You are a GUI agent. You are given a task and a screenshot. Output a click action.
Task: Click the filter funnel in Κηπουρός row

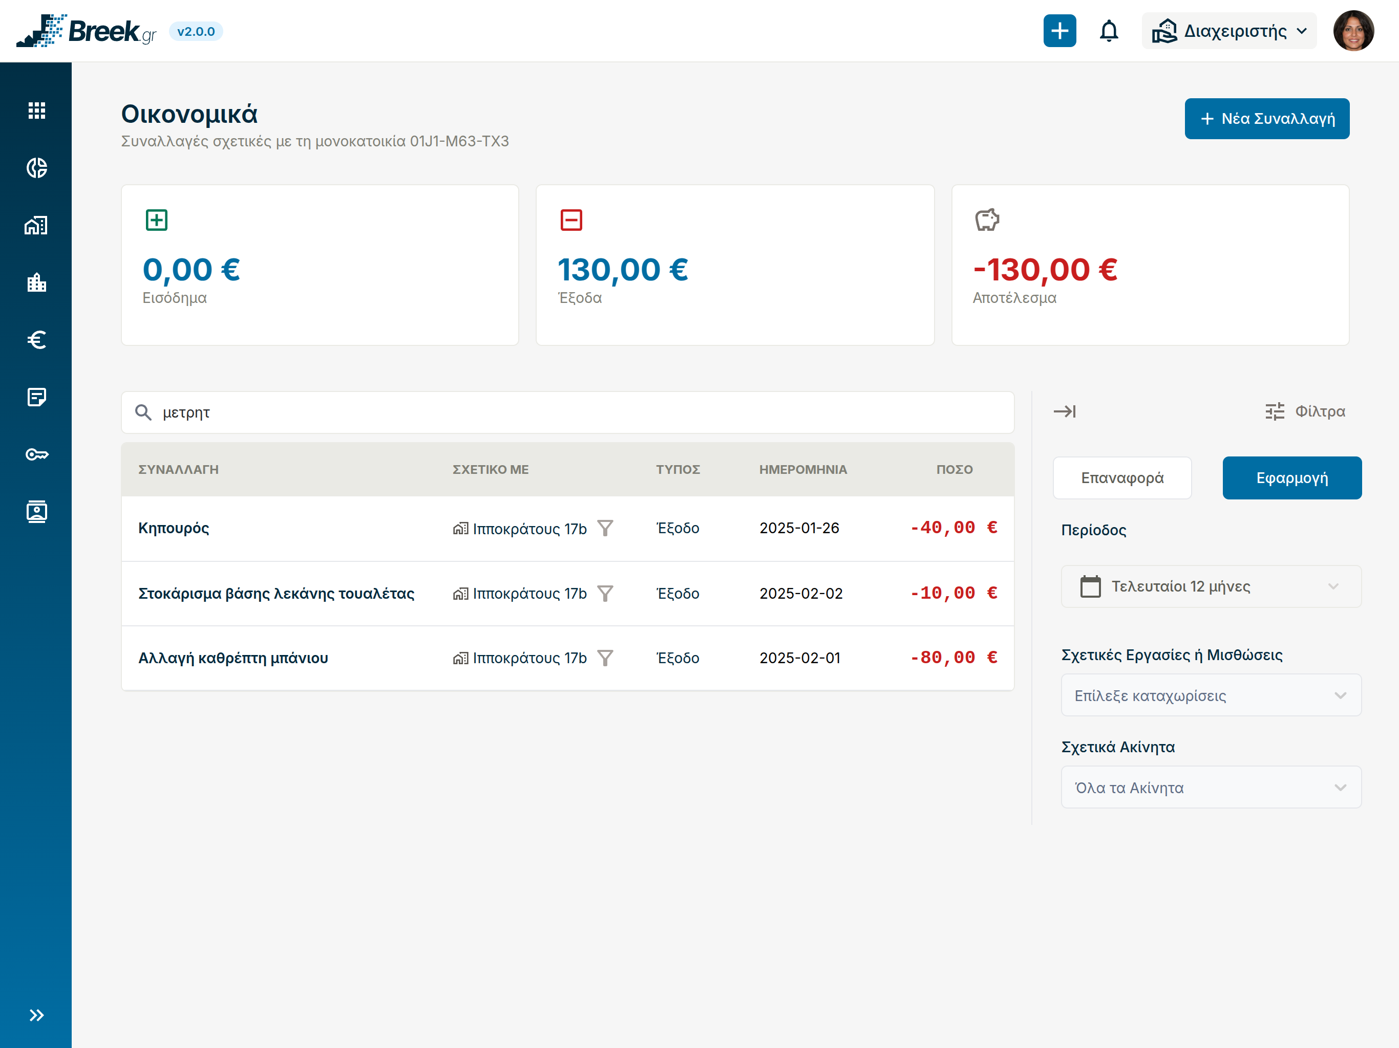pos(605,529)
